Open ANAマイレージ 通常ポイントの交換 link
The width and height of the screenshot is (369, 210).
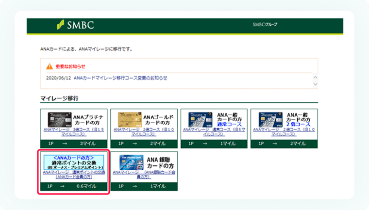(74, 175)
